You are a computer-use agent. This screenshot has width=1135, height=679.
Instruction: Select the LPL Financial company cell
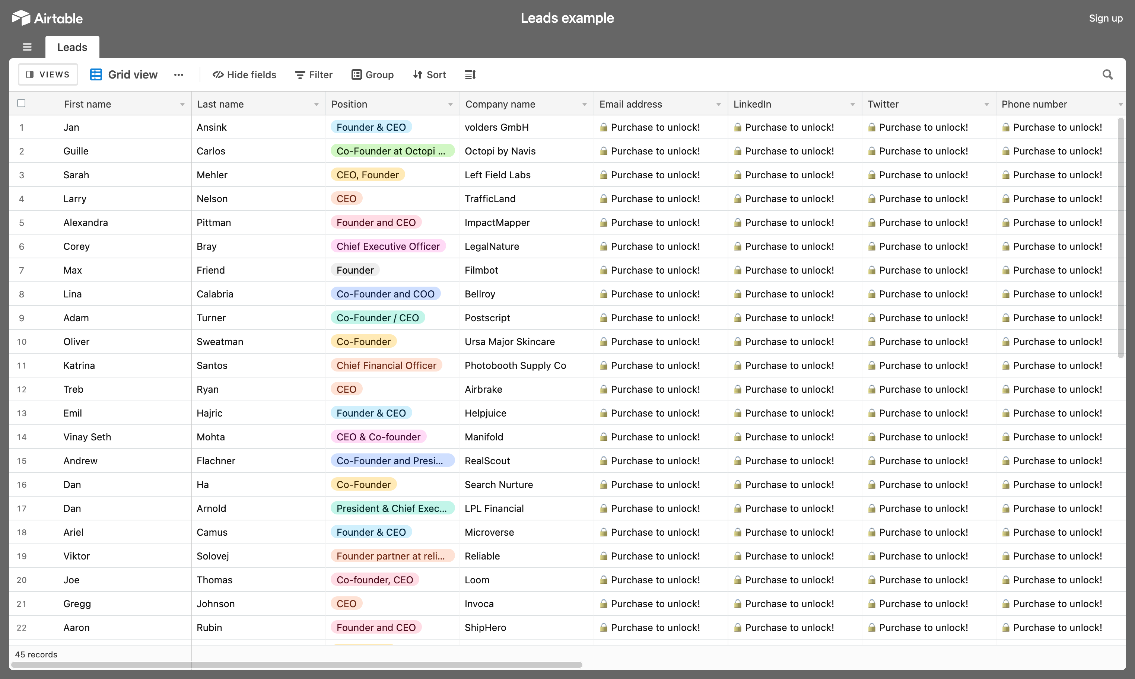click(x=527, y=509)
